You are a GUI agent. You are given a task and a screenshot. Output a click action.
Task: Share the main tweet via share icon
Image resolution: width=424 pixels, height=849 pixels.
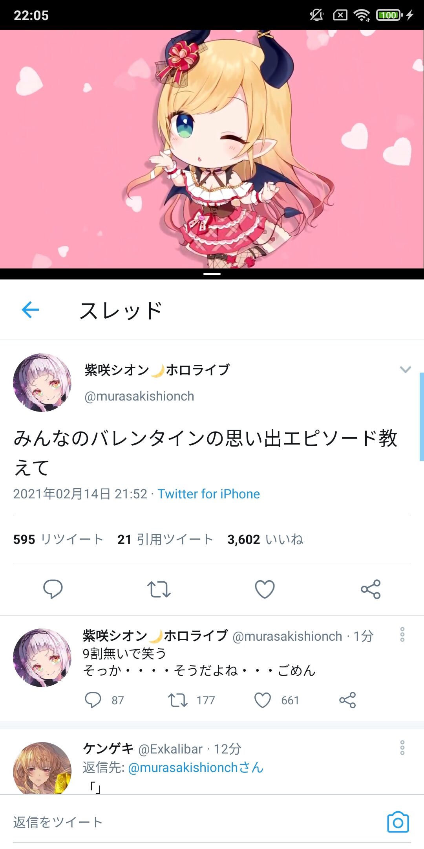tap(371, 589)
